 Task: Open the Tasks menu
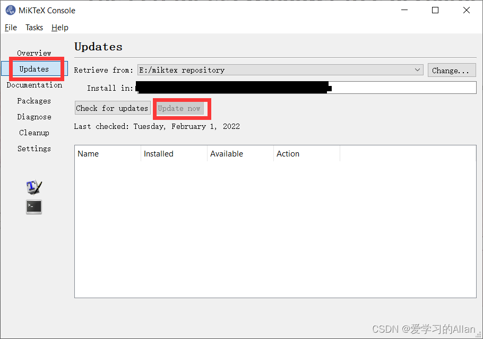34,27
